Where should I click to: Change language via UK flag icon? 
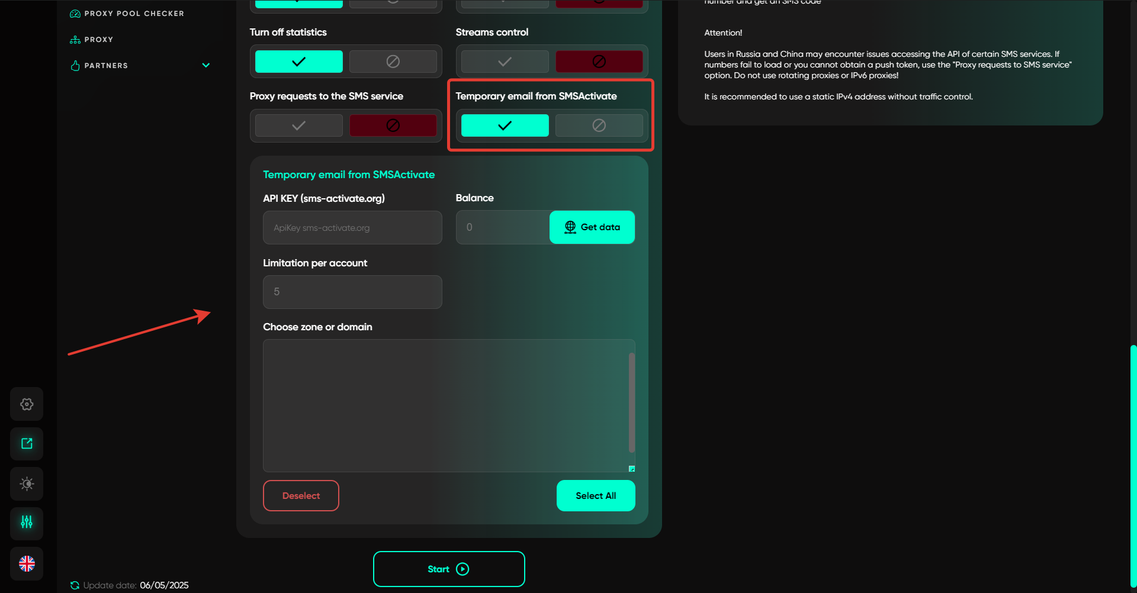click(27, 563)
